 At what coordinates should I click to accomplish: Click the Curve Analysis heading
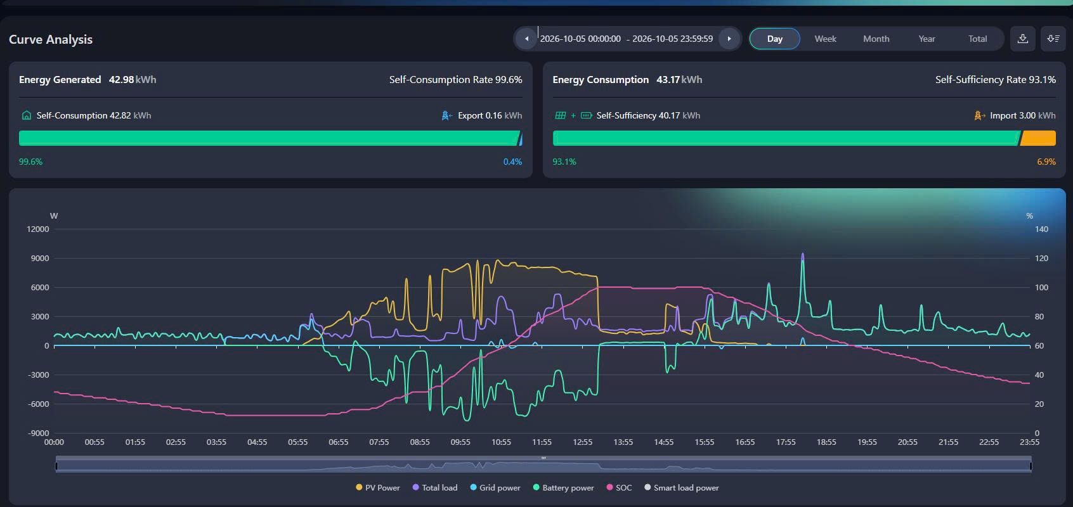51,39
